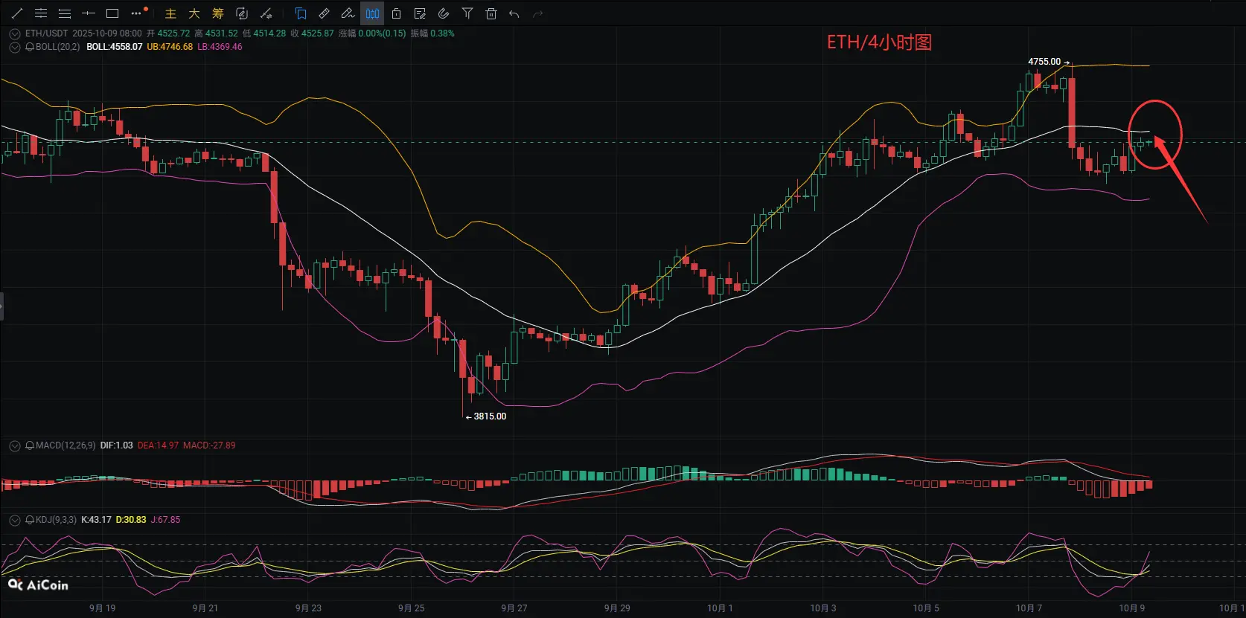
Task: Click the blue bookmark layers icon
Action: [301, 13]
